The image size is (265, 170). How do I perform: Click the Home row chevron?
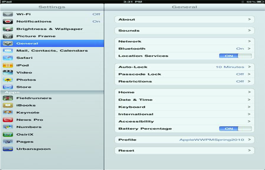(249, 92)
